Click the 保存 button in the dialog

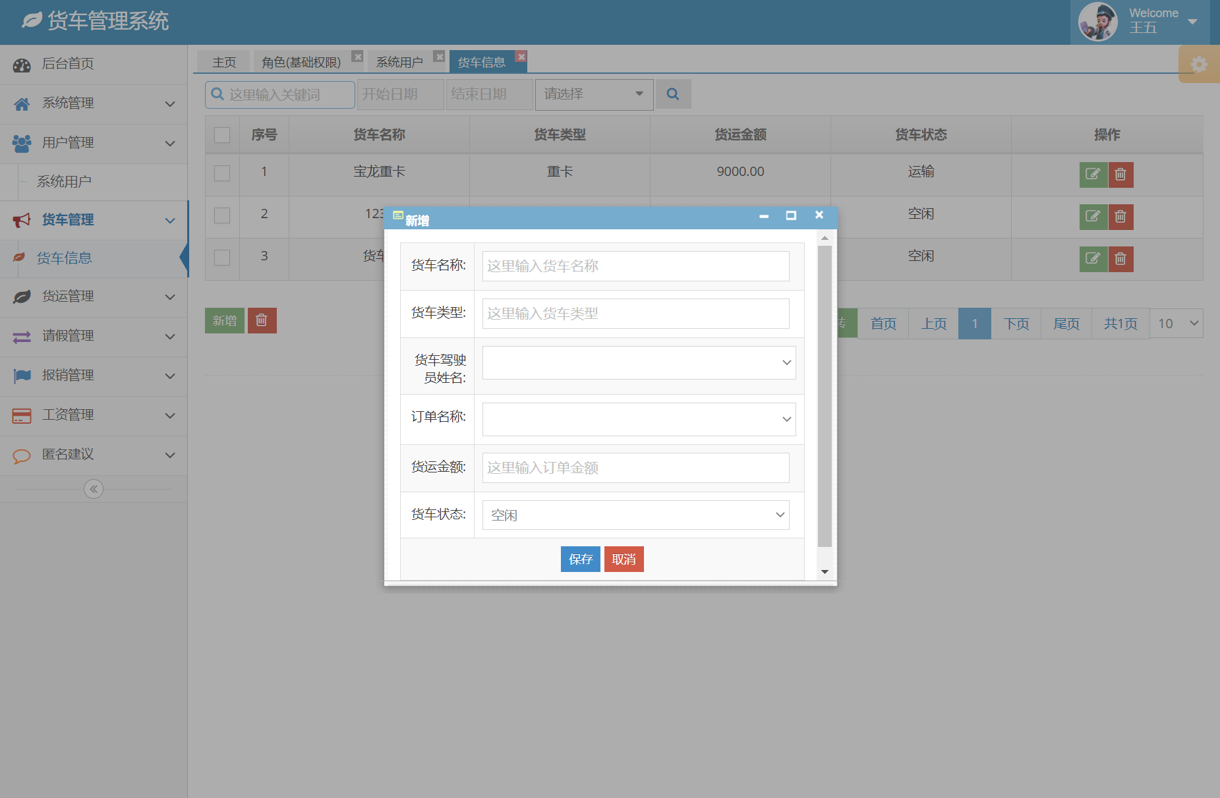[x=580, y=559]
